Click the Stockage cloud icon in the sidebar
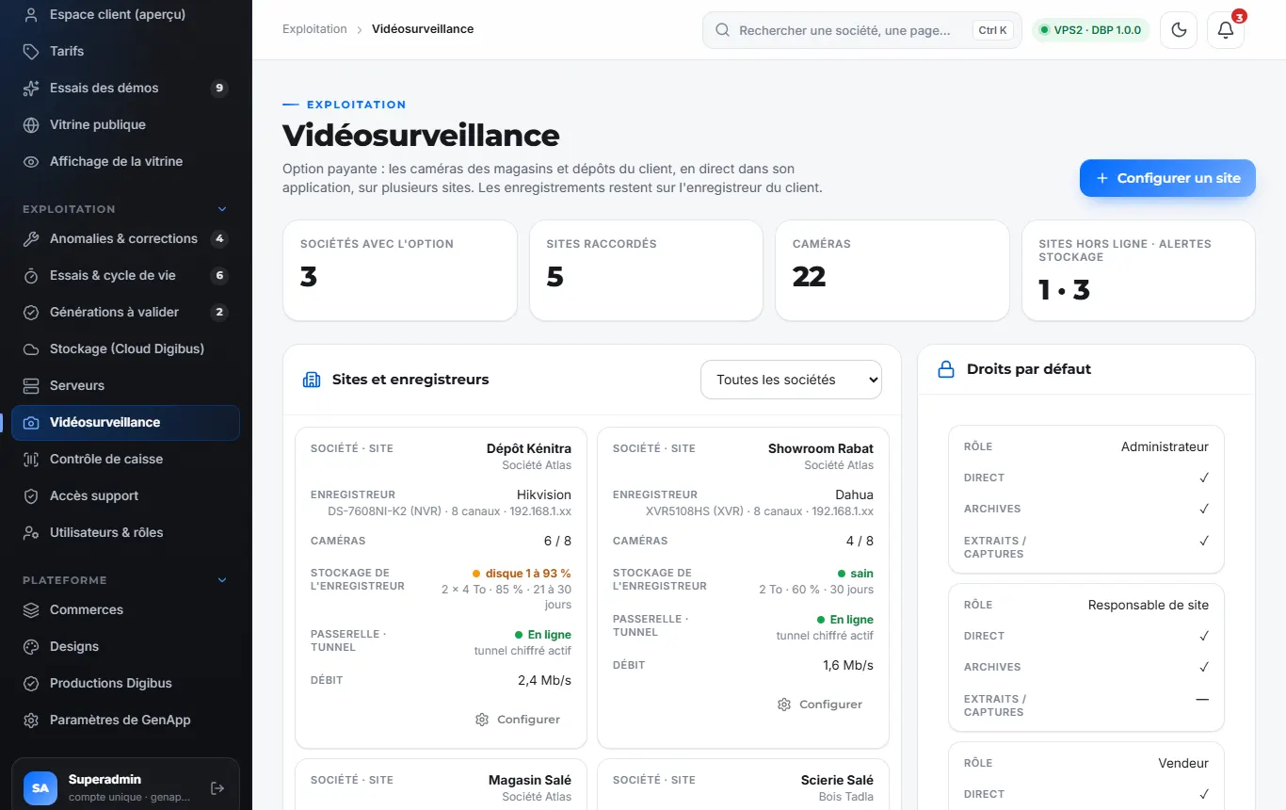The image size is (1286, 810). [x=31, y=348]
